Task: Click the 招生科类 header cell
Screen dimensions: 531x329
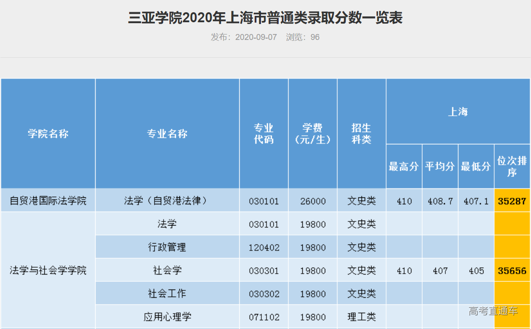Action: [x=361, y=133]
